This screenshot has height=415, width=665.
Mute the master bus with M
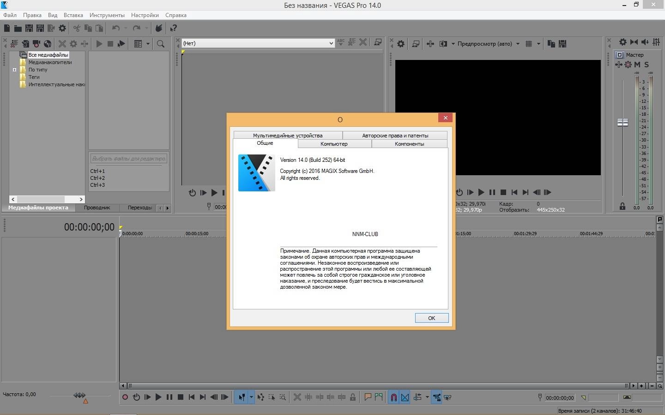coord(637,65)
